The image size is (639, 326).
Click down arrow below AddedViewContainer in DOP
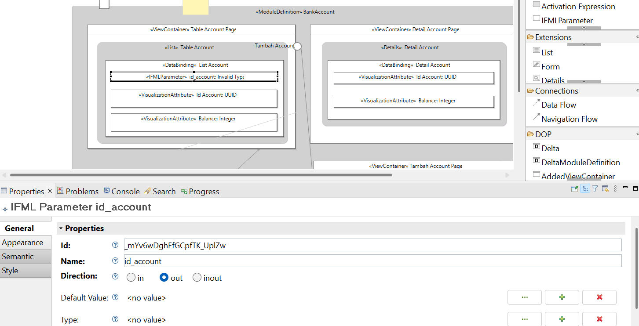(584, 179)
